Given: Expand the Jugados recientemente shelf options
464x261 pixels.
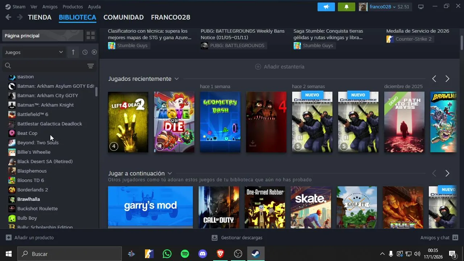Looking at the screenshot, I should point(177,79).
